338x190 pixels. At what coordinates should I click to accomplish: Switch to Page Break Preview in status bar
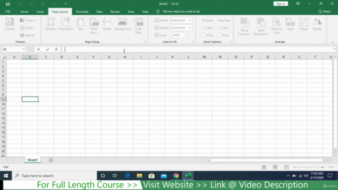286,167
